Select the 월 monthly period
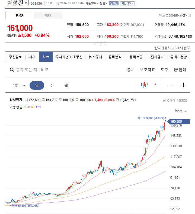The image size is (195, 214). point(66,85)
